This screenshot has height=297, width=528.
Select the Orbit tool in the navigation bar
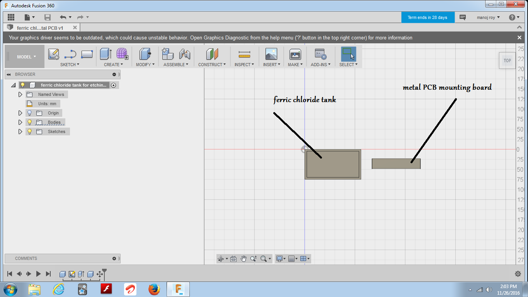pos(221,258)
